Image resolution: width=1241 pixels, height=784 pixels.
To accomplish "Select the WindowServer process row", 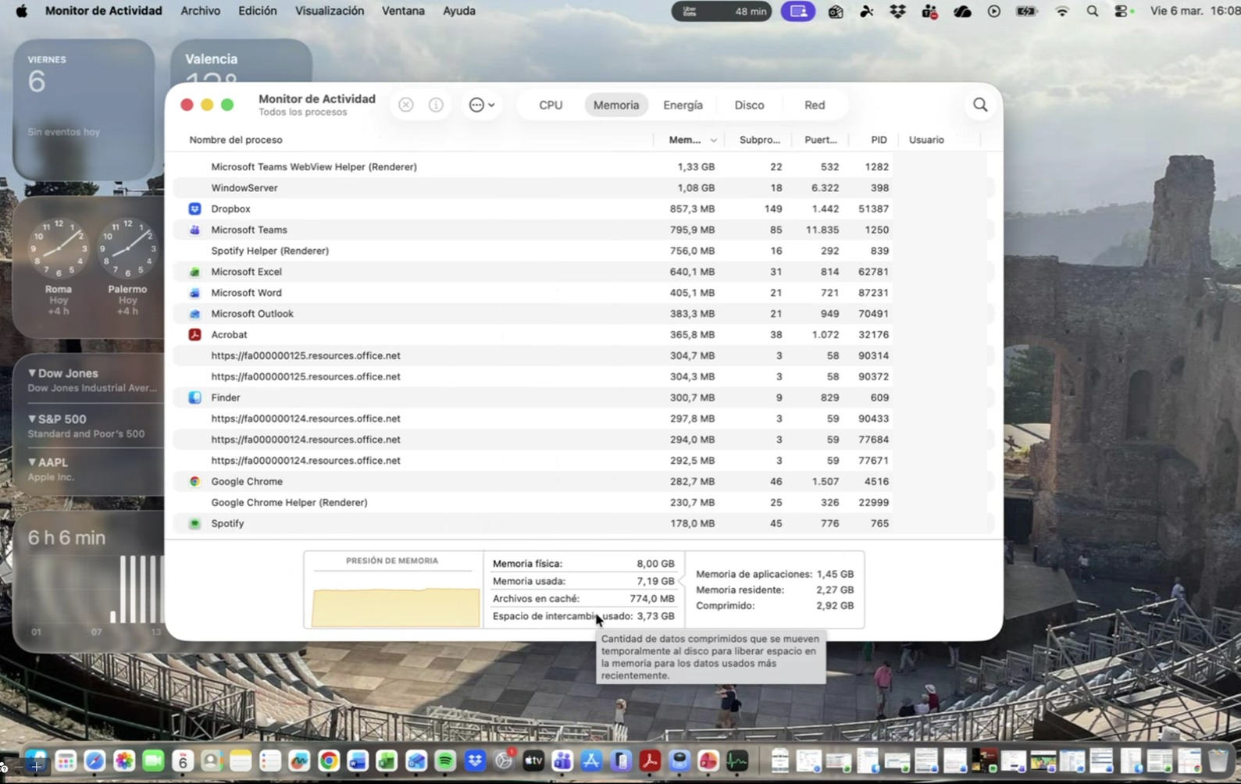I will point(244,187).
